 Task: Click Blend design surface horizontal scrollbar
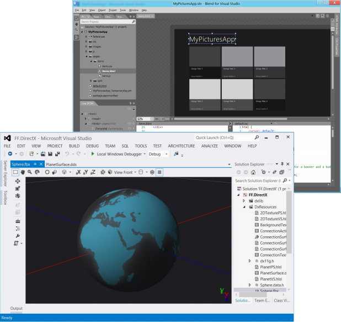tap(230, 119)
